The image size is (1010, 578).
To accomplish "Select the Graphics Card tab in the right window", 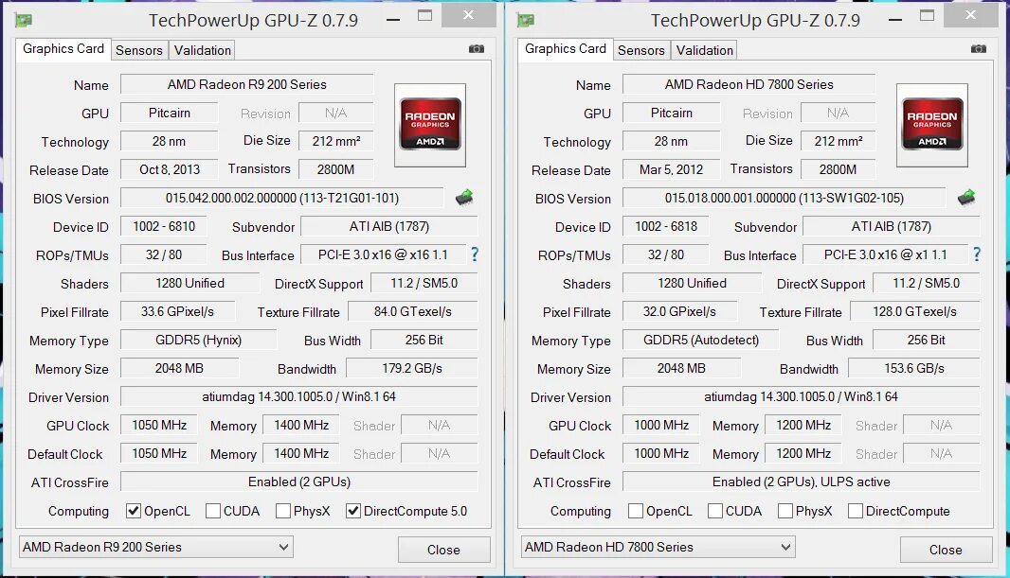I will point(566,49).
